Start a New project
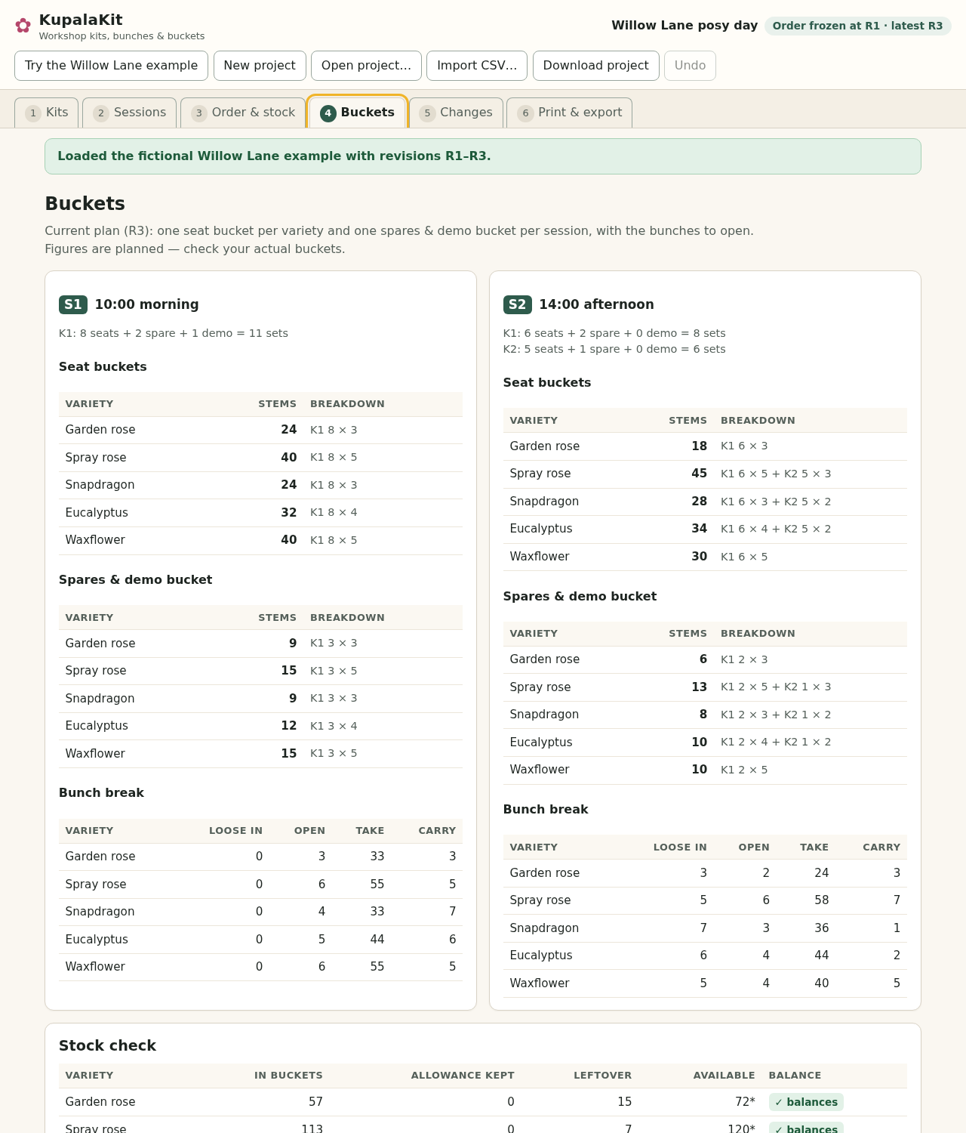 (x=260, y=66)
